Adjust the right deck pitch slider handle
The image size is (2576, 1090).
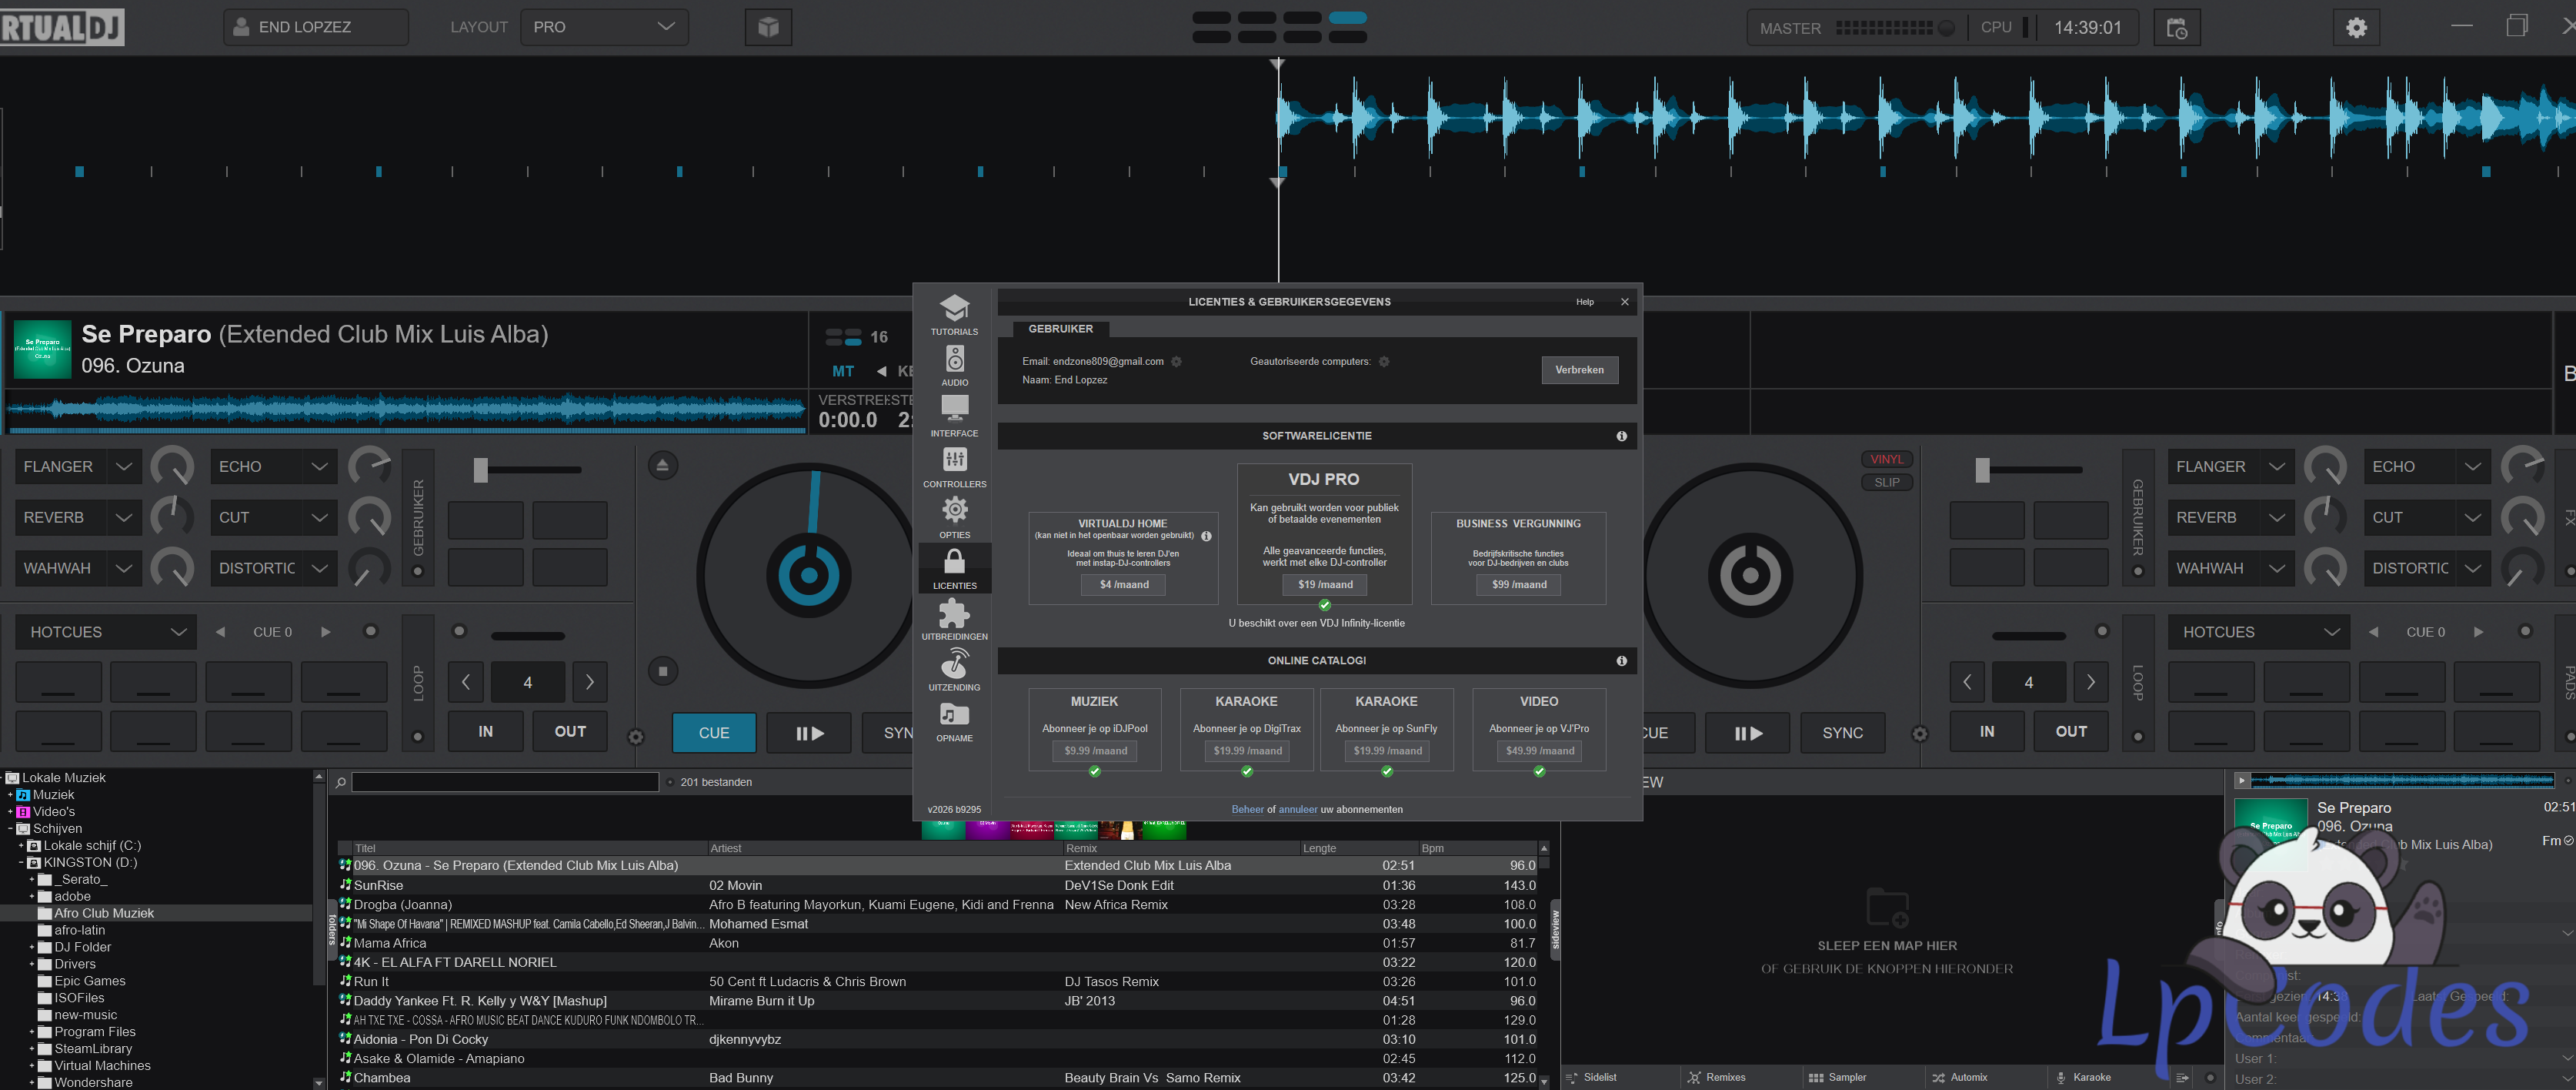[1982, 470]
